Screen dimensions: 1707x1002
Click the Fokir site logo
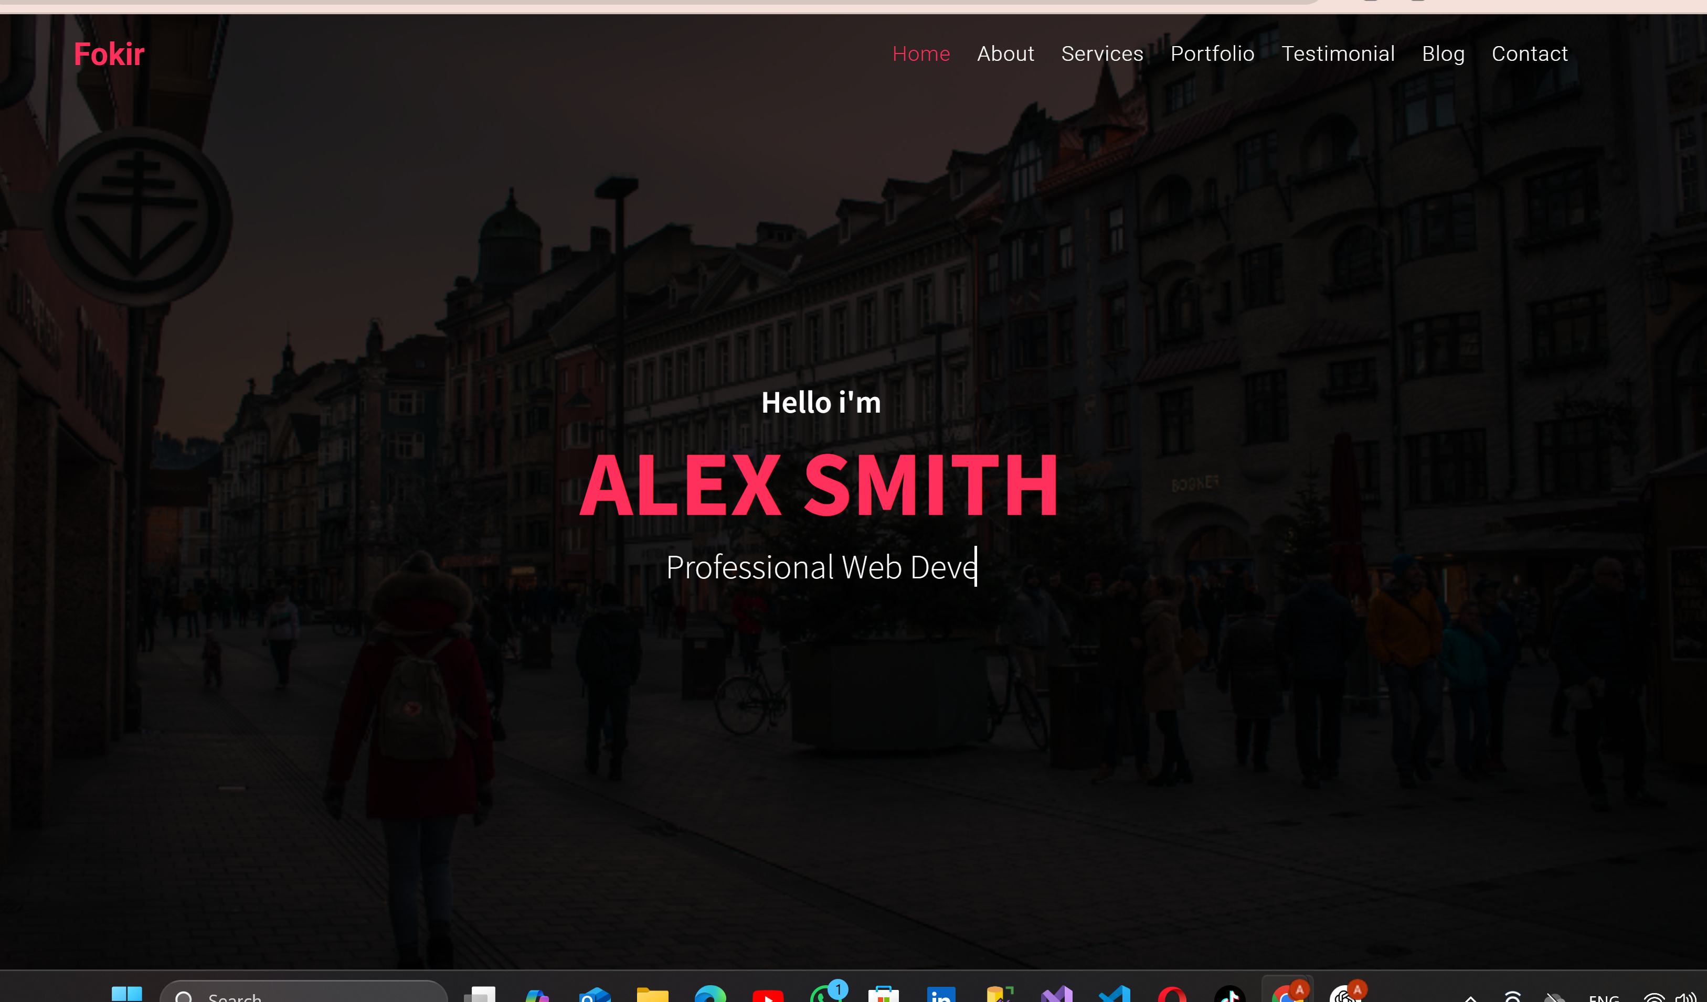109,54
